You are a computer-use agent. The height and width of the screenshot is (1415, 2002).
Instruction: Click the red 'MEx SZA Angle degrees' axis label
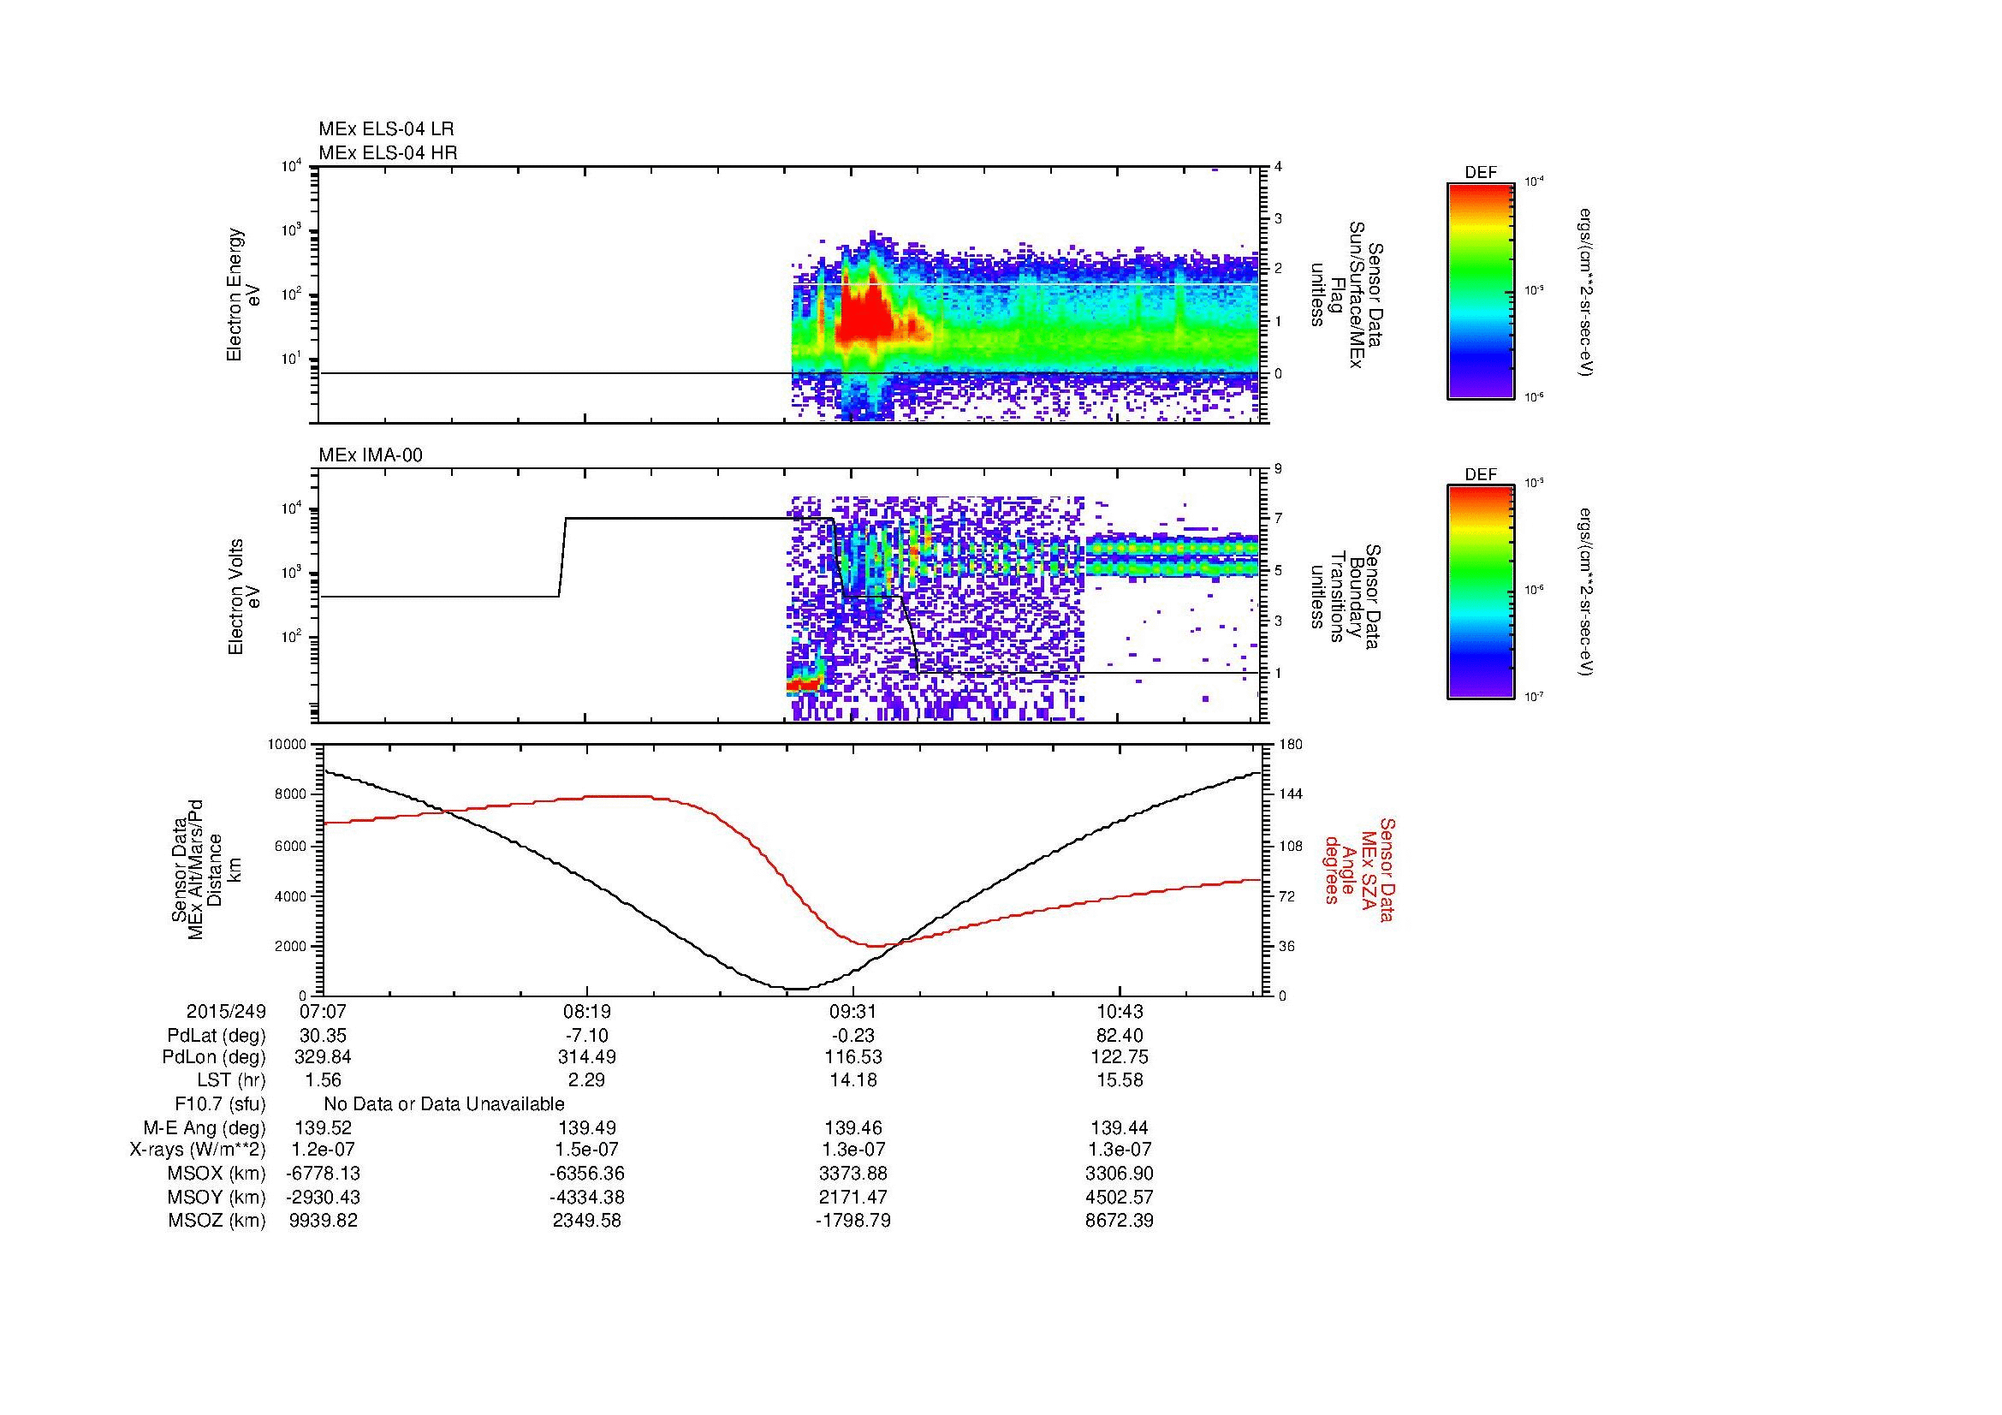pyautogui.click(x=1358, y=869)
